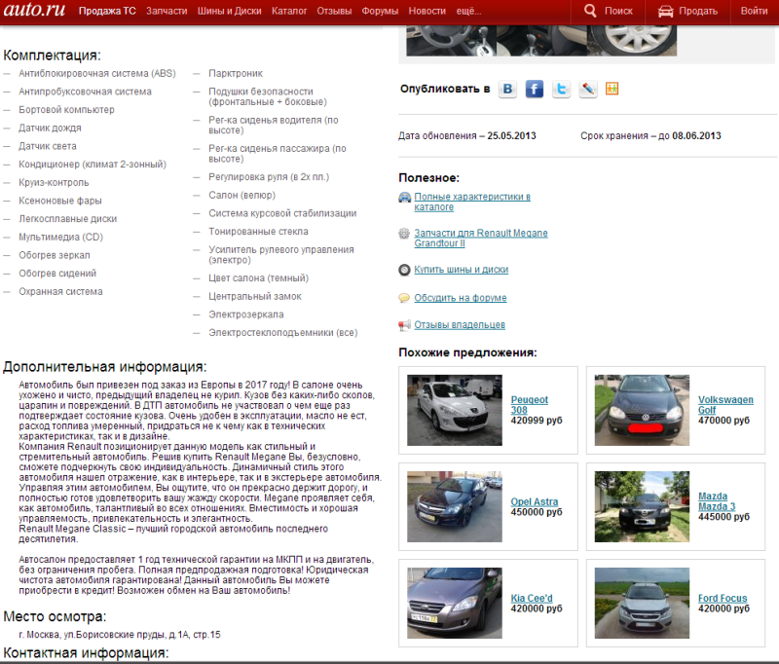The width and height of the screenshot is (779, 664).
Task: Click the Центральный замок equipment item
Action: point(255,297)
